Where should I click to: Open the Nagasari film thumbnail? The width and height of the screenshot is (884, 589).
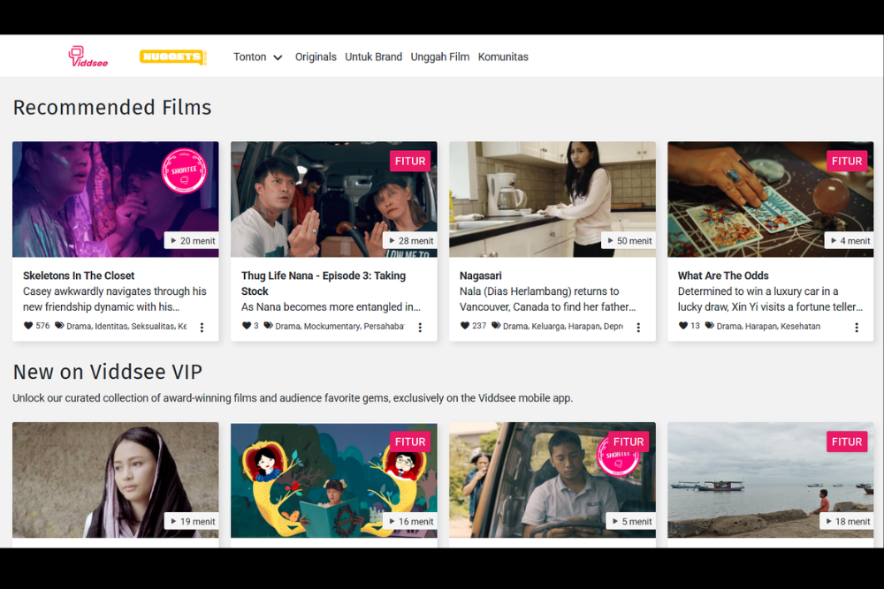tap(552, 200)
